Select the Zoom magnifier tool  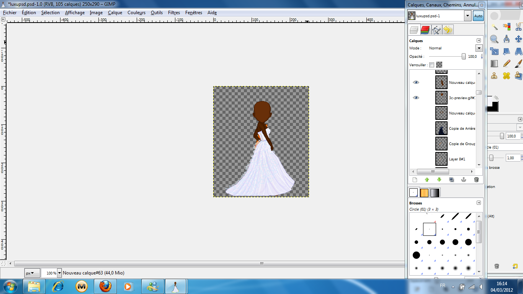point(495,39)
